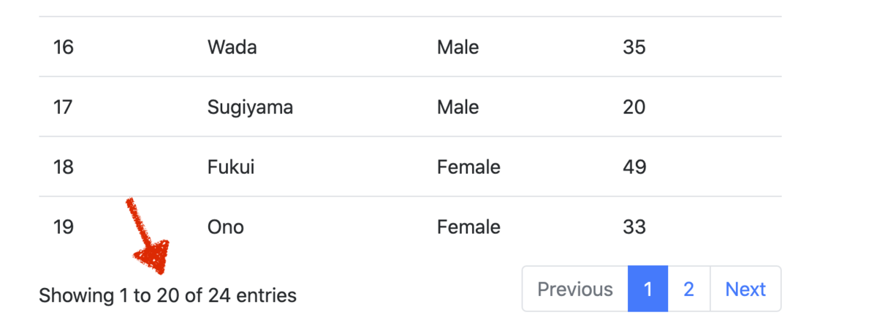Go to the Previous page
The image size is (877, 318).
[x=575, y=289]
